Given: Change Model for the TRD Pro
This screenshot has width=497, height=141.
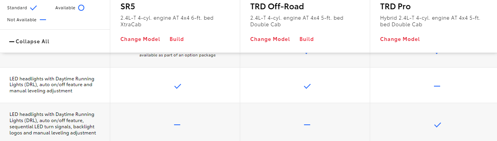Looking at the screenshot, I should (x=400, y=39).
